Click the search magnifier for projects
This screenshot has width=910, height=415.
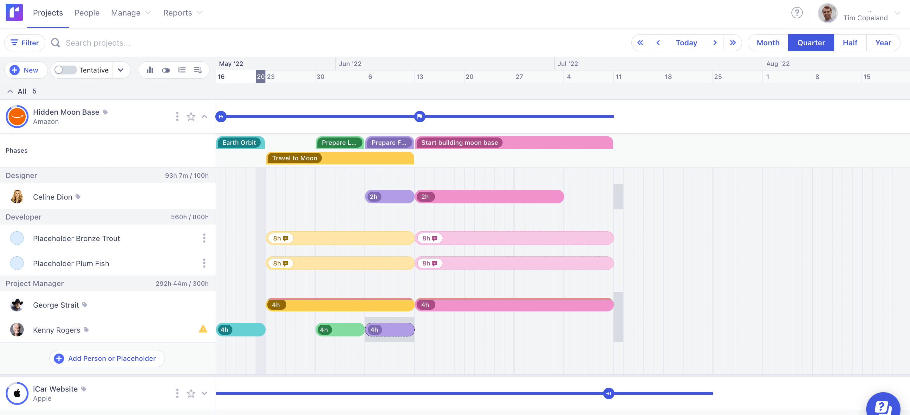(x=55, y=42)
